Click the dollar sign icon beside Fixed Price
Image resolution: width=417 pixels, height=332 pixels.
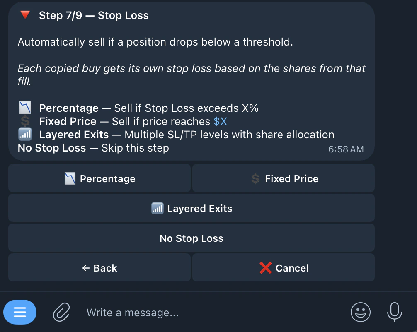pyautogui.click(x=24, y=121)
